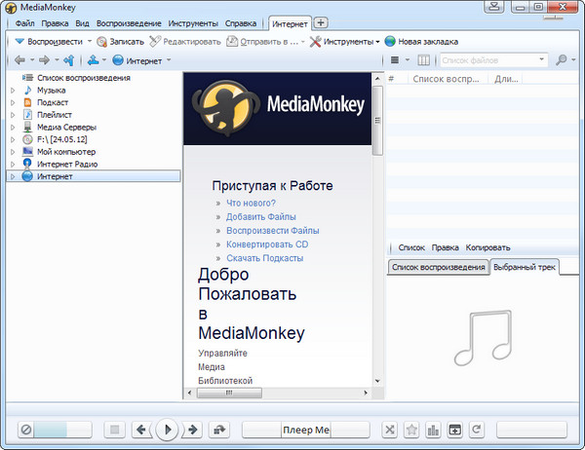Click the navigate back arrow in toolbar
585x450 pixels.
[19, 60]
